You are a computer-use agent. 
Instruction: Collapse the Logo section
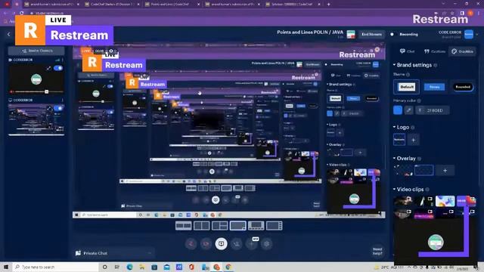394,127
